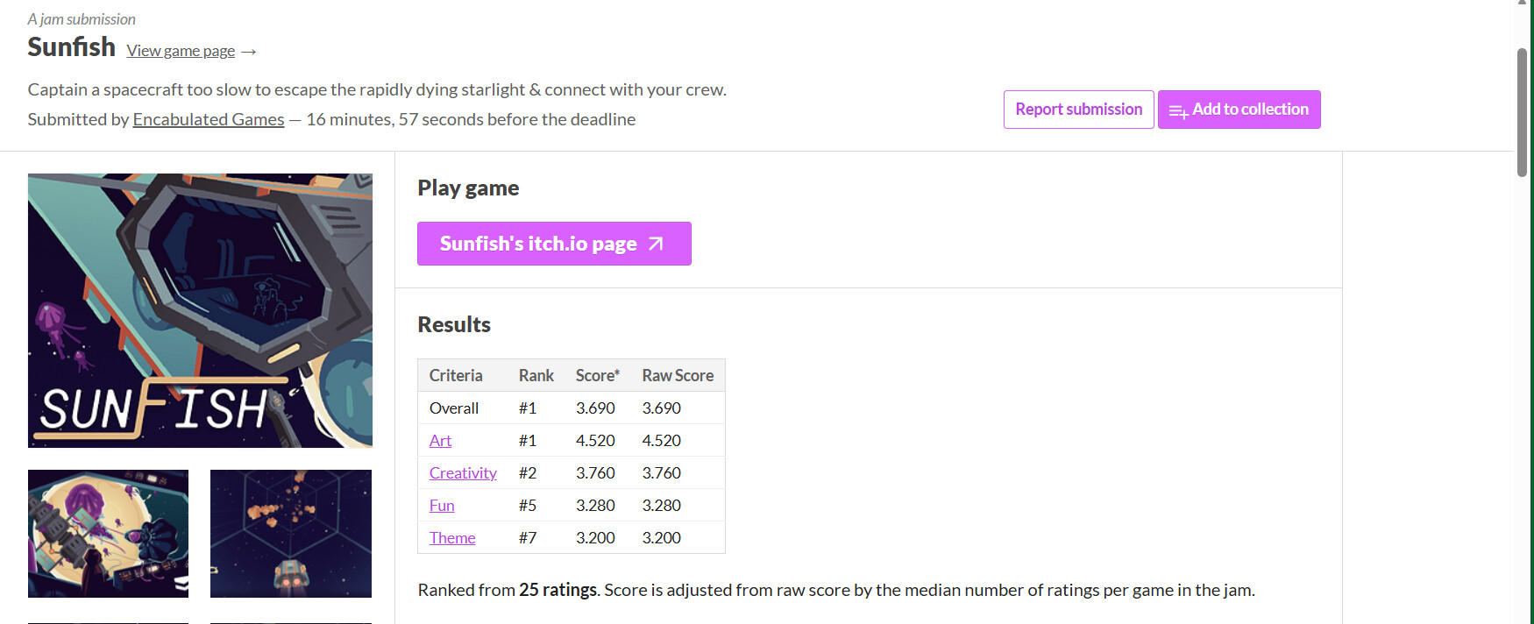Click the Add to collection button

pyautogui.click(x=1239, y=110)
